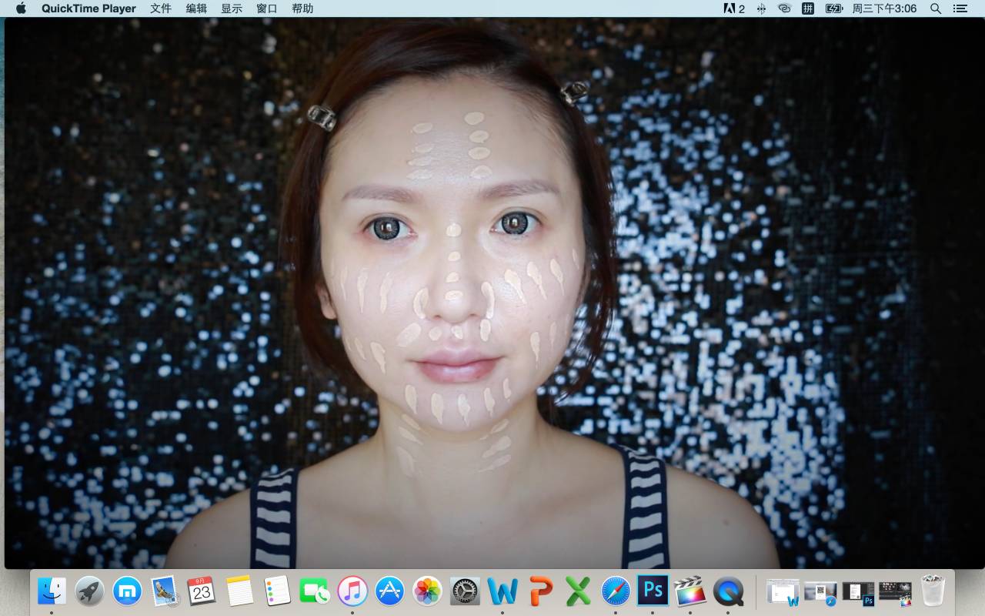Screen dimensions: 985x616
Task: Switch to Final Cut Pro
Action: 690,591
